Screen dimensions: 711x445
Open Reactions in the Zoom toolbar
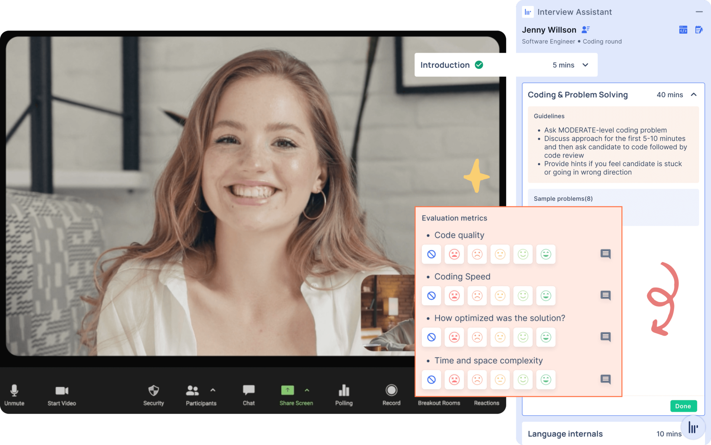486,403
